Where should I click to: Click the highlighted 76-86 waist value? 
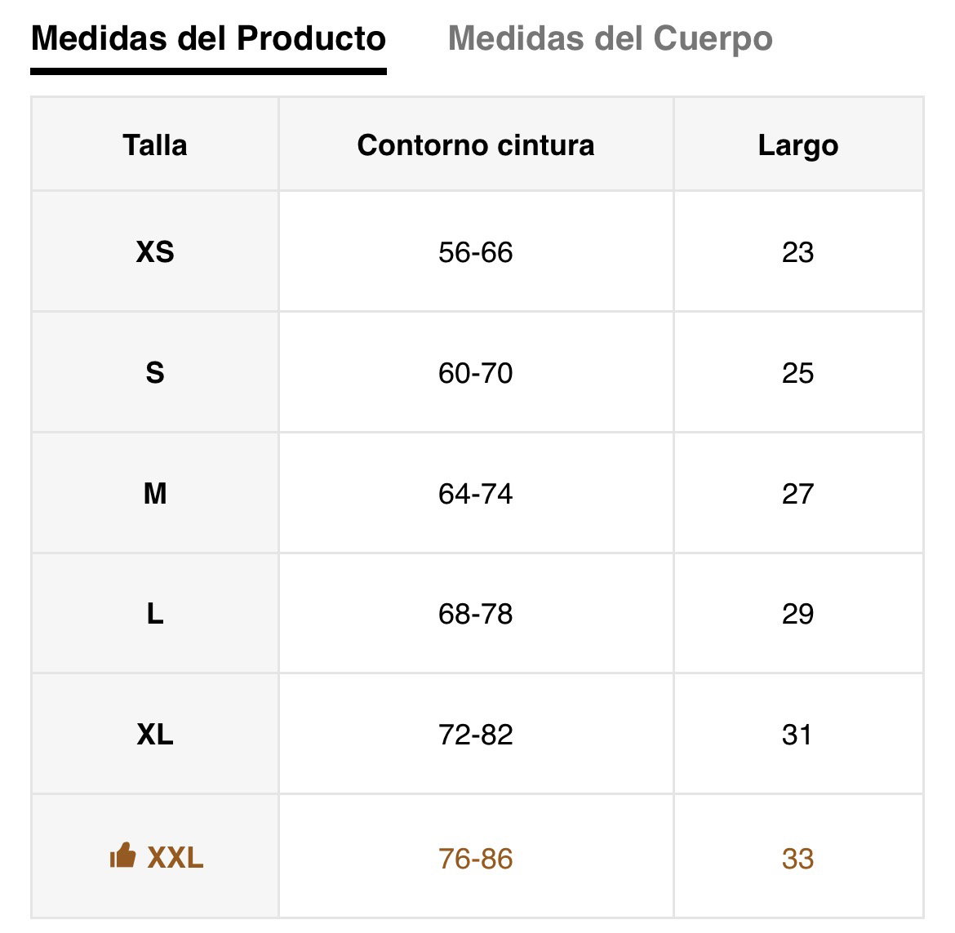click(476, 859)
